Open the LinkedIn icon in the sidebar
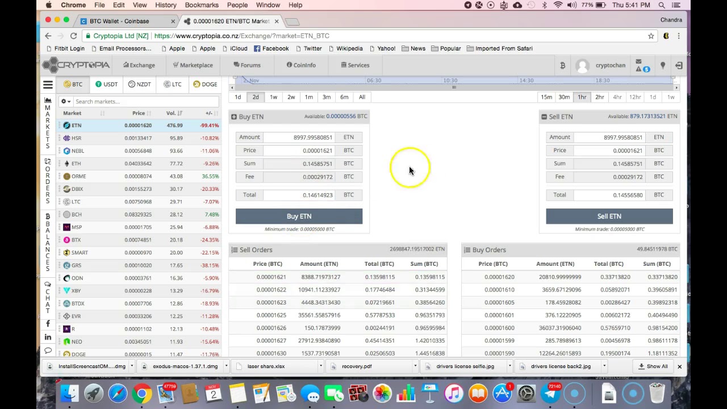 48,337
